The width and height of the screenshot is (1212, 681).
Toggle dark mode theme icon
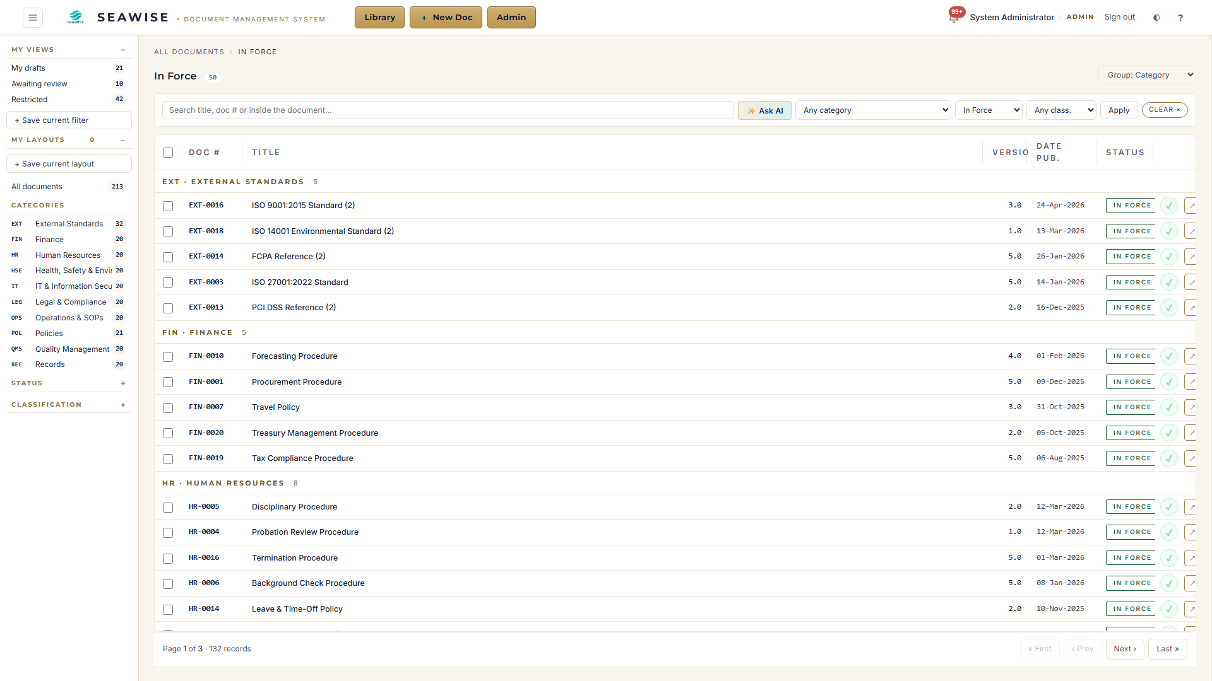point(1156,18)
